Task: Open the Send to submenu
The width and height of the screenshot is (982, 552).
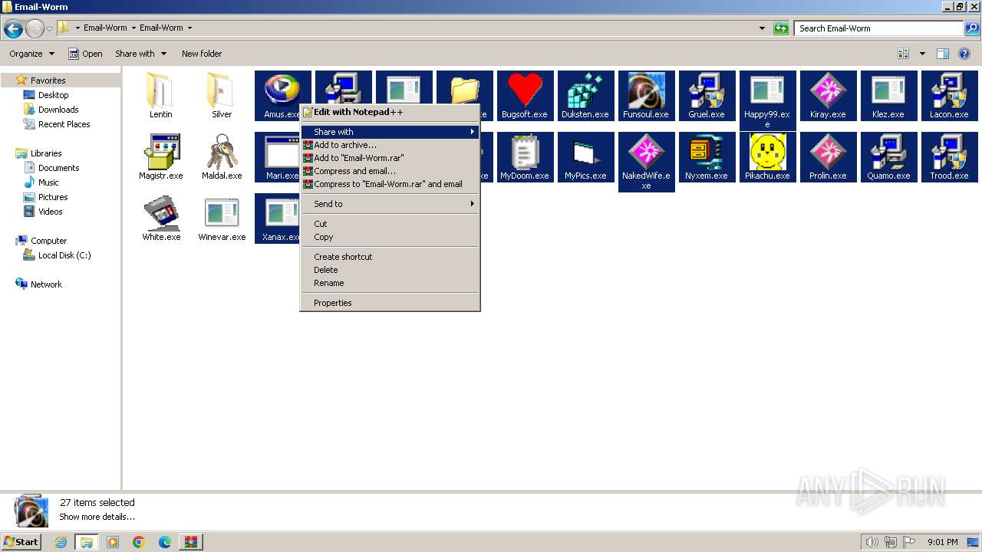Action: click(x=390, y=204)
